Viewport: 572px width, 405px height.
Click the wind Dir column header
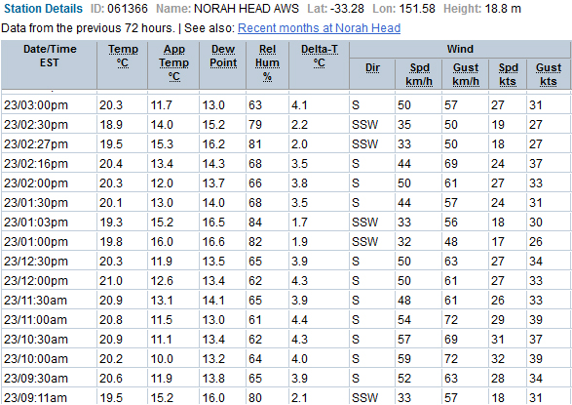click(x=372, y=68)
